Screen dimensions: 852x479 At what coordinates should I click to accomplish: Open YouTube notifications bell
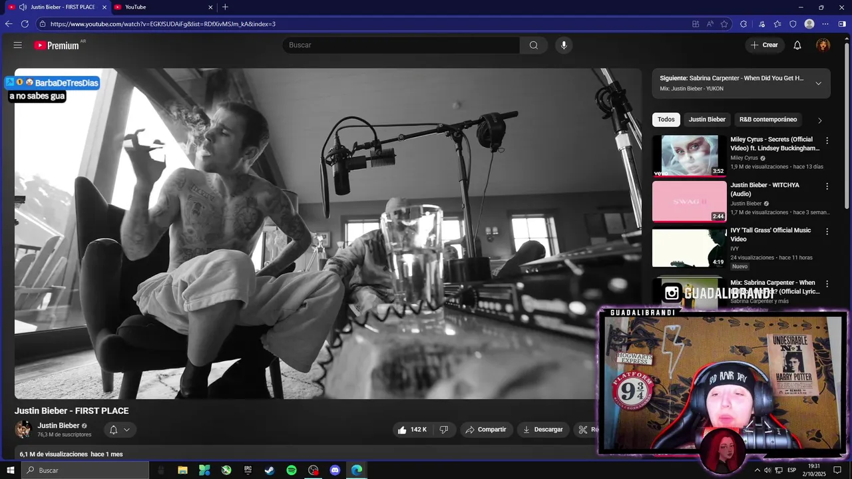[797, 45]
